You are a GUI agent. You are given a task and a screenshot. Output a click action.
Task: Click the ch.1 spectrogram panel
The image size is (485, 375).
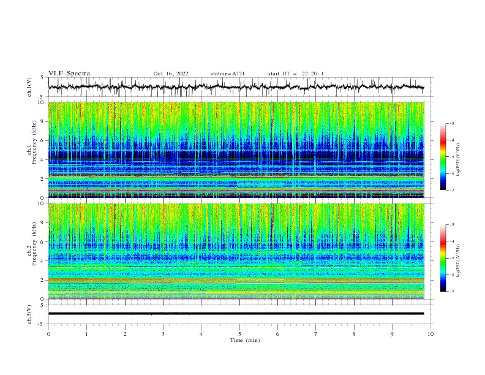pyautogui.click(x=236, y=150)
